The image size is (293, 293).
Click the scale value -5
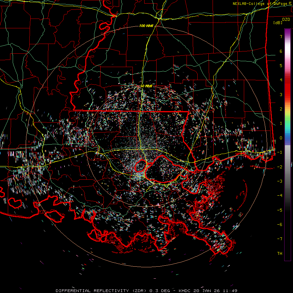coord(280,210)
